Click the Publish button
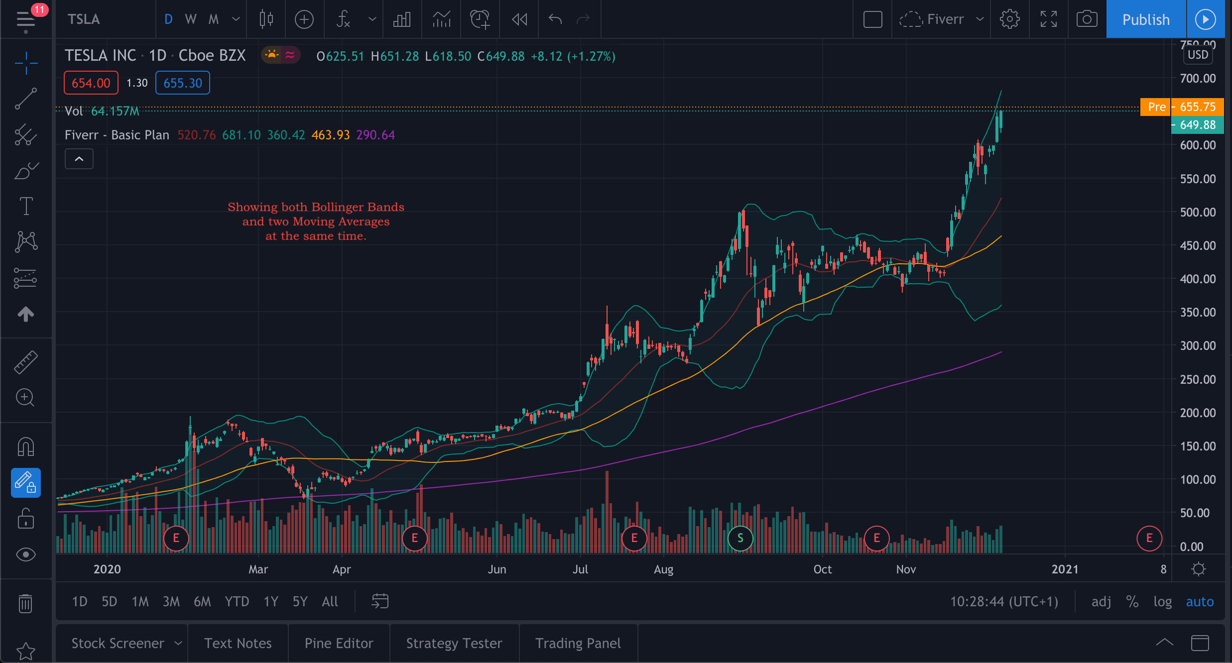The image size is (1232, 663). [1146, 19]
